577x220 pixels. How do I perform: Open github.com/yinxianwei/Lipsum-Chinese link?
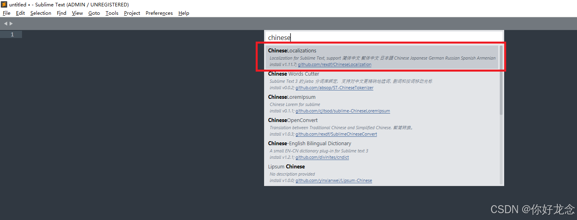[x=334, y=181]
